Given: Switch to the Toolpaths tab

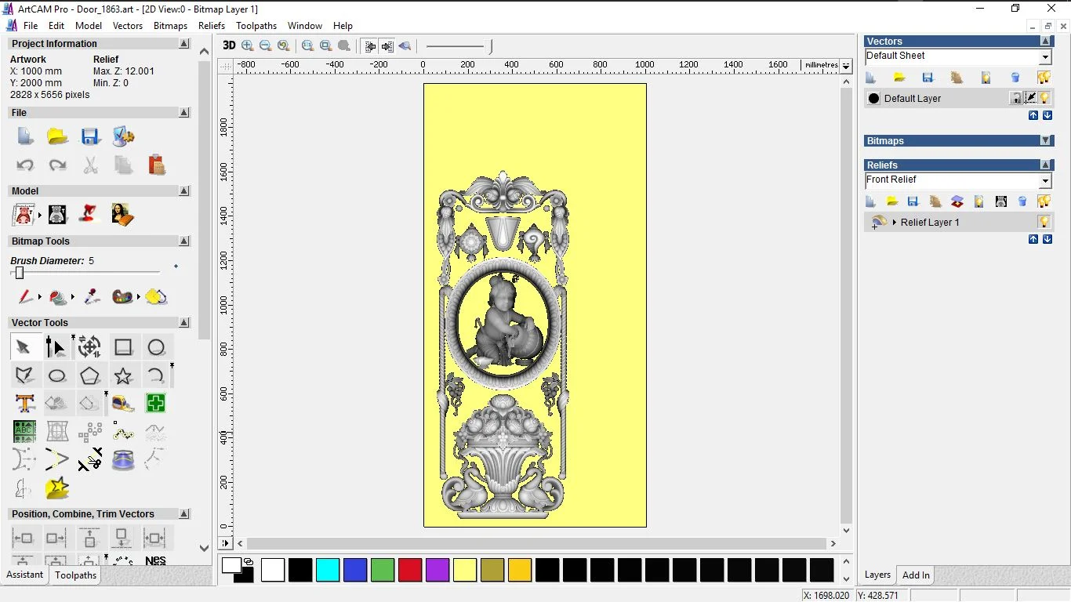Looking at the screenshot, I should [x=75, y=575].
